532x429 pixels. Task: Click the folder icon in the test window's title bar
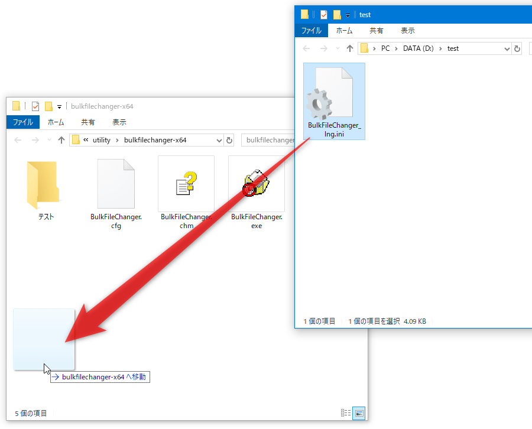[304, 14]
